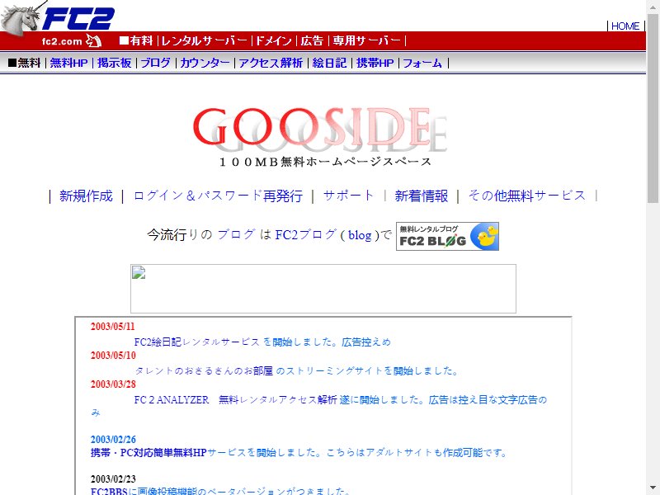Open 携帯HP in the free services bar
Screen dimensions: 660x495
[375, 64]
